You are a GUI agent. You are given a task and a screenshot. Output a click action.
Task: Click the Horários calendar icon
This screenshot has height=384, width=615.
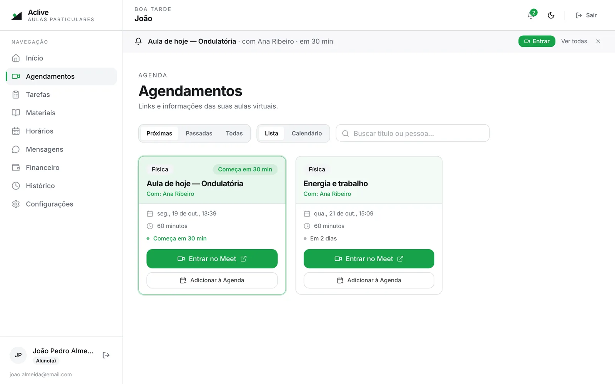point(16,131)
